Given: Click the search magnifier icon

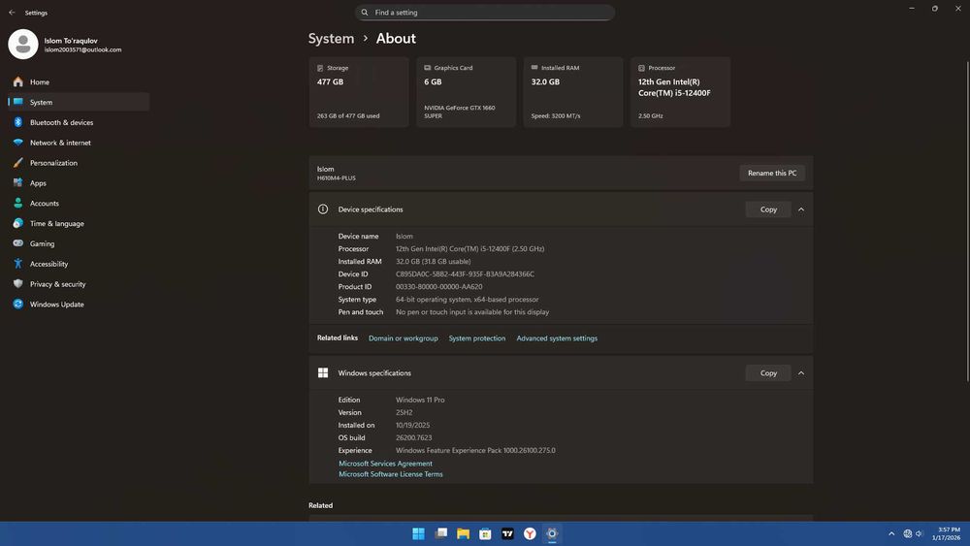Looking at the screenshot, I should (x=365, y=13).
